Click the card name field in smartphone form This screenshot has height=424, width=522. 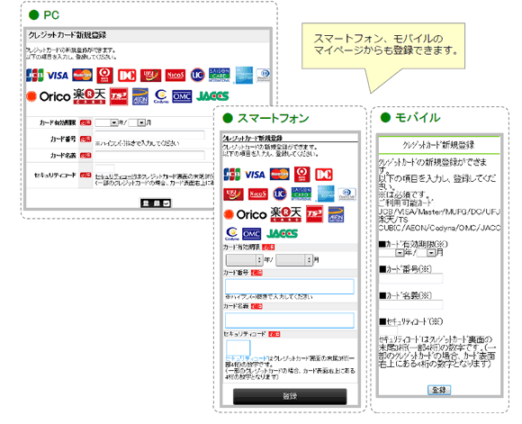(289, 320)
